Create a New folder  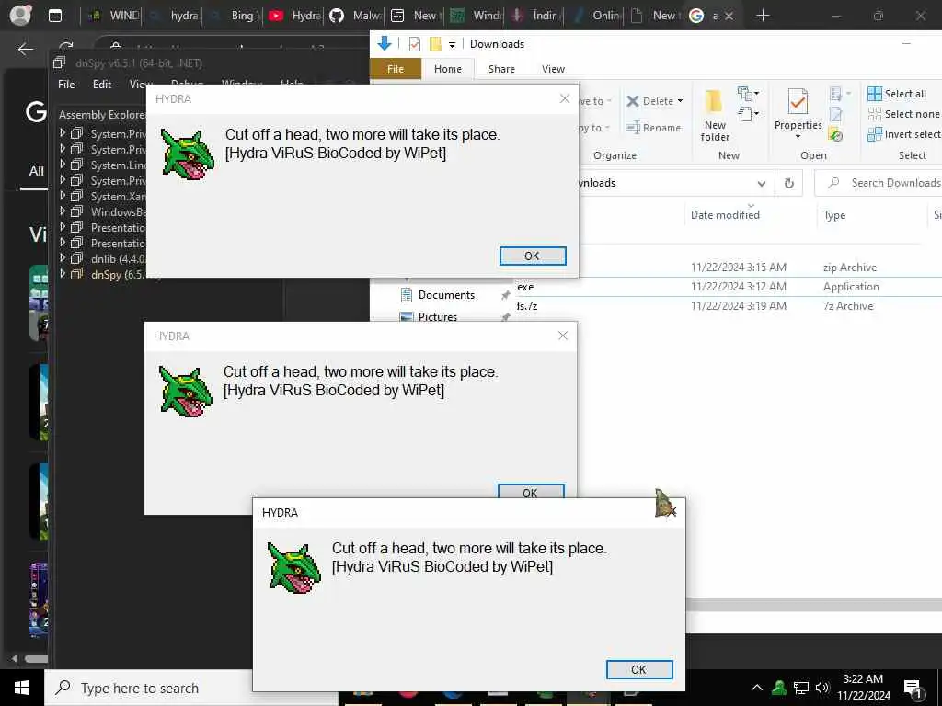pyautogui.click(x=715, y=115)
